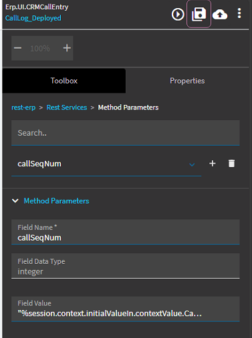Click the Method Parameters section title
The height and width of the screenshot is (338, 252).
pyautogui.click(x=56, y=201)
